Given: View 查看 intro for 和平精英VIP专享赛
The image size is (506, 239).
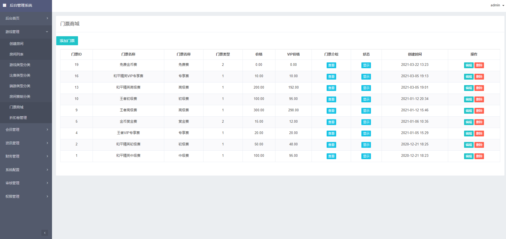Looking at the screenshot, I should (331, 77).
